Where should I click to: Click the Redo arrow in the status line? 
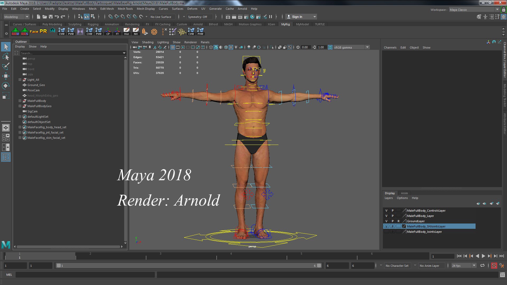click(x=63, y=17)
